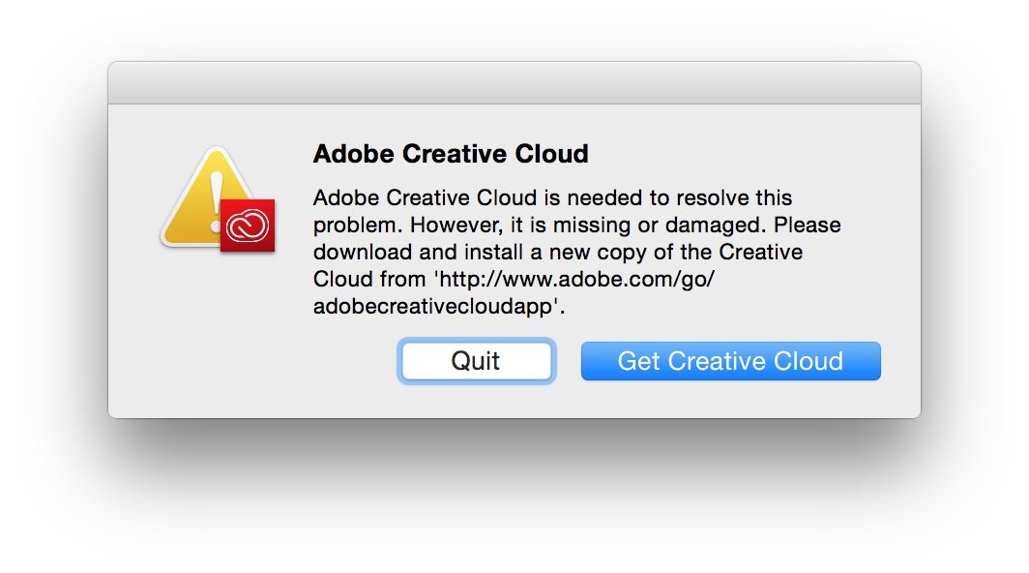The height and width of the screenshot is (573, 1029).
Task: Click the blue Get Creative Cloud label text
Action: pyautogui.click(x=730, y=361)
